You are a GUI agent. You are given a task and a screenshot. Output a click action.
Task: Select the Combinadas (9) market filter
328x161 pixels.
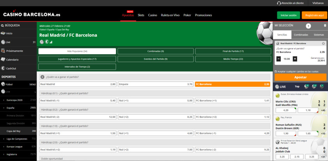click(x=156, y=51)
